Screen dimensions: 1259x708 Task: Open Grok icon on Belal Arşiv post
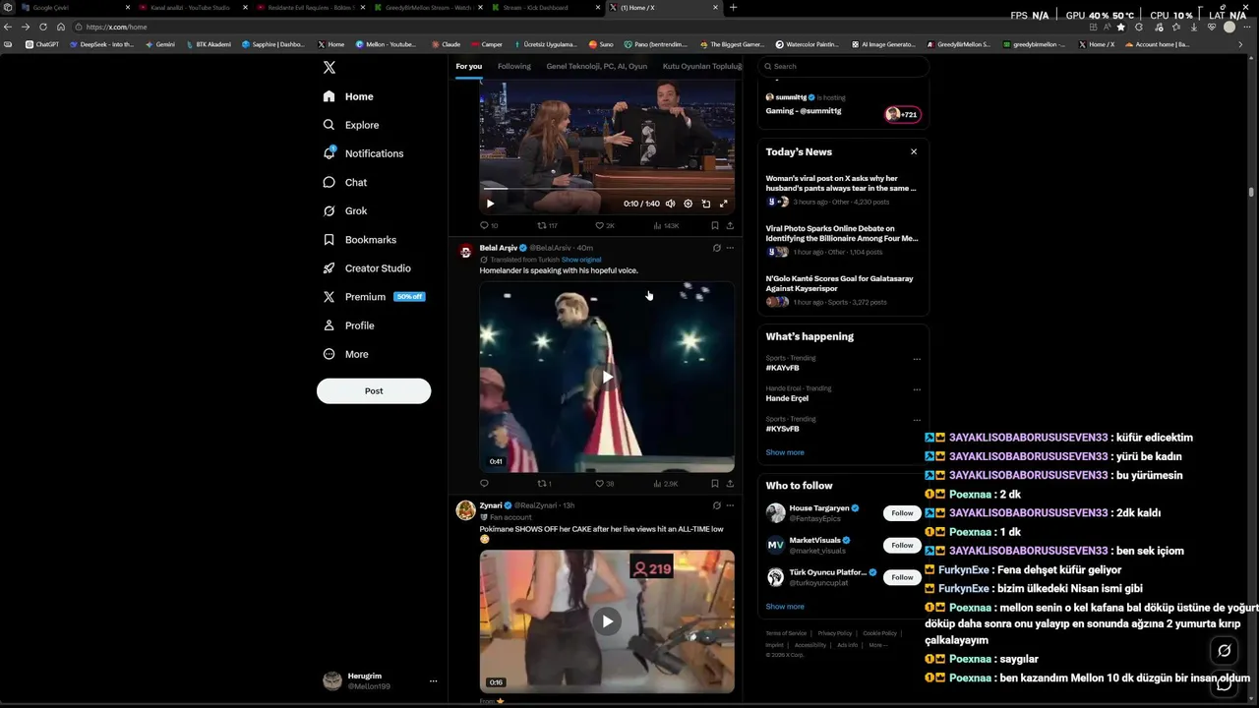(716, 248)
